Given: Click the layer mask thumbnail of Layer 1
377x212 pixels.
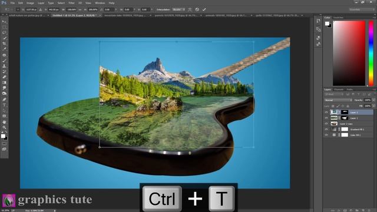Looking at the screenshot, I should coord(345,118).
